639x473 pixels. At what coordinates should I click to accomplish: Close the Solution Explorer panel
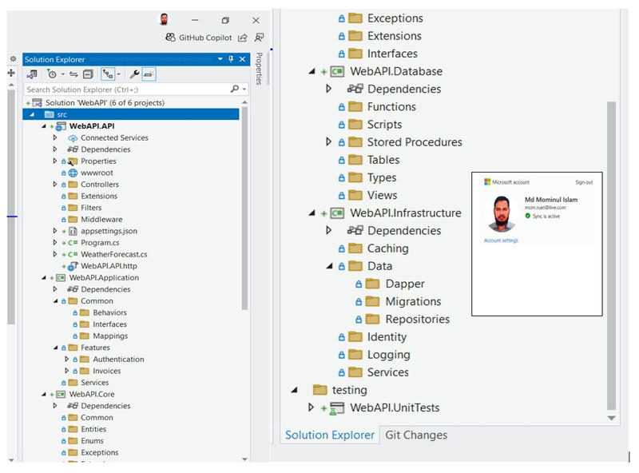click(x=243, y=59)
